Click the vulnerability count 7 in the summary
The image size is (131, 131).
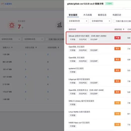[19, 27]
